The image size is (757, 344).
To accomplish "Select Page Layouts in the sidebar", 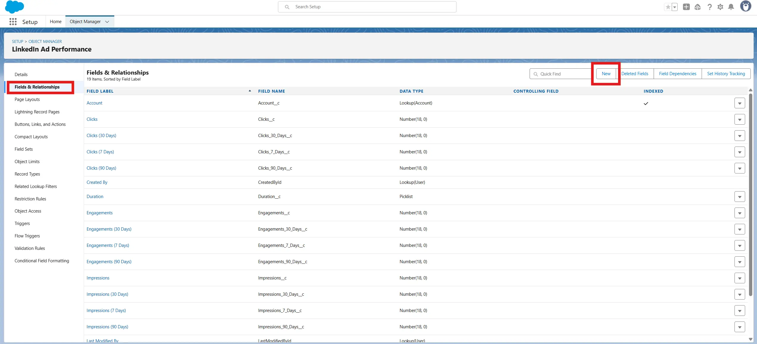I will click(27, 99).
